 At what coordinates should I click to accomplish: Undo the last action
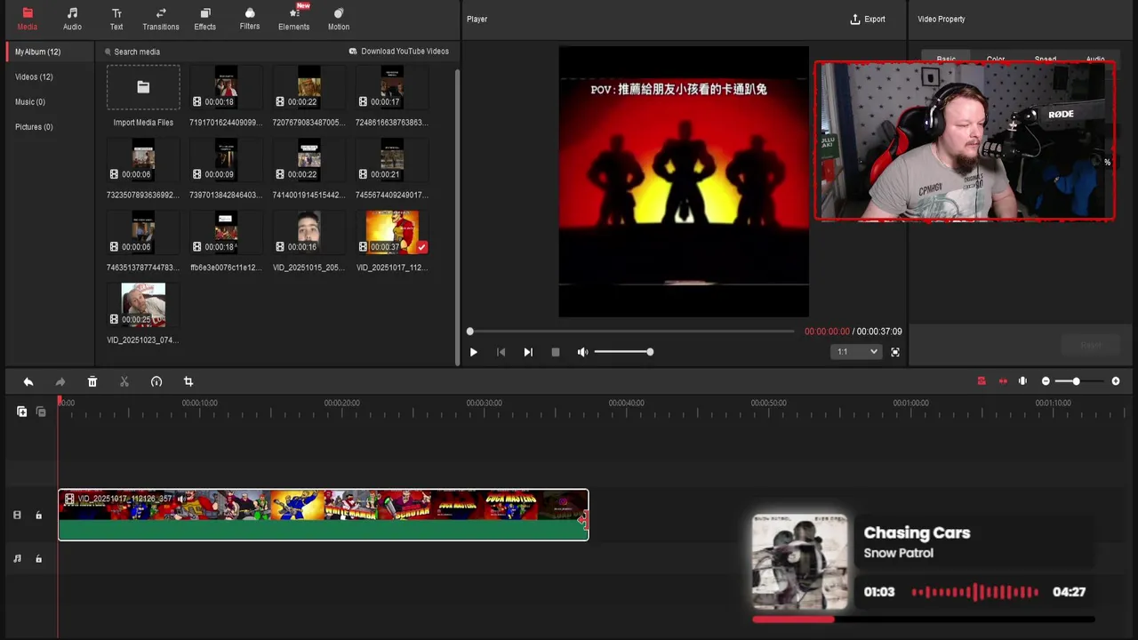coord(28,381)
